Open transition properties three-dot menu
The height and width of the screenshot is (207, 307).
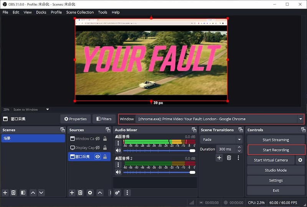coord(238,158)
